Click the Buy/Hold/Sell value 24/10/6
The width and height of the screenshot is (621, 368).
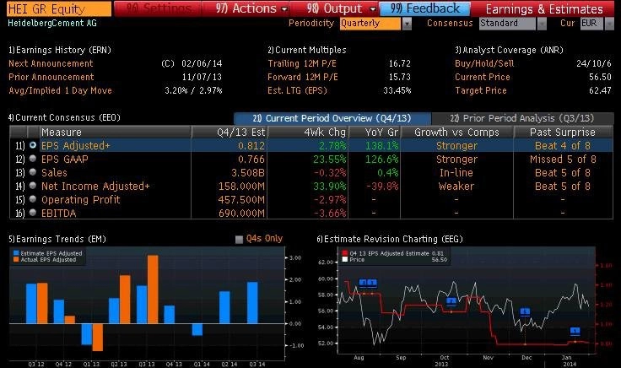click(x=594, y=63)
